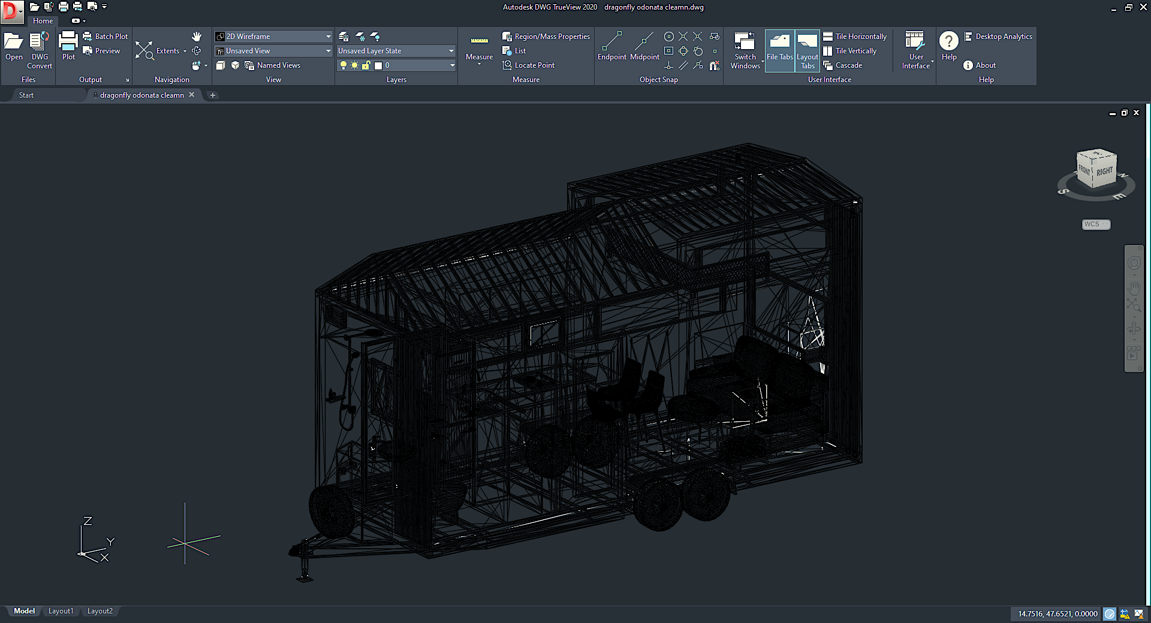Activate the Pan hand tool in Navigation
This screenshot has width=1151, height=623.
[x=197, y=37]
